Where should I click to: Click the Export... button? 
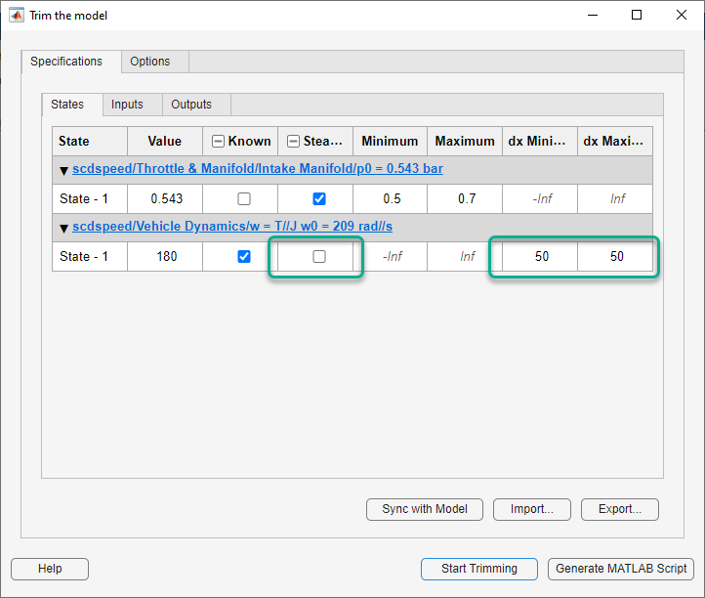(620, 509)
